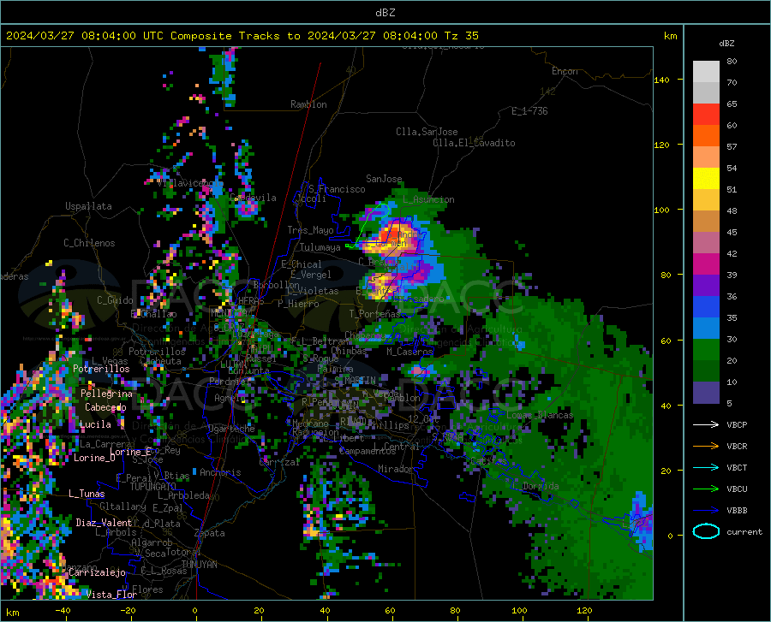Click the 'Capdevila' map label

tap(253, 198)
